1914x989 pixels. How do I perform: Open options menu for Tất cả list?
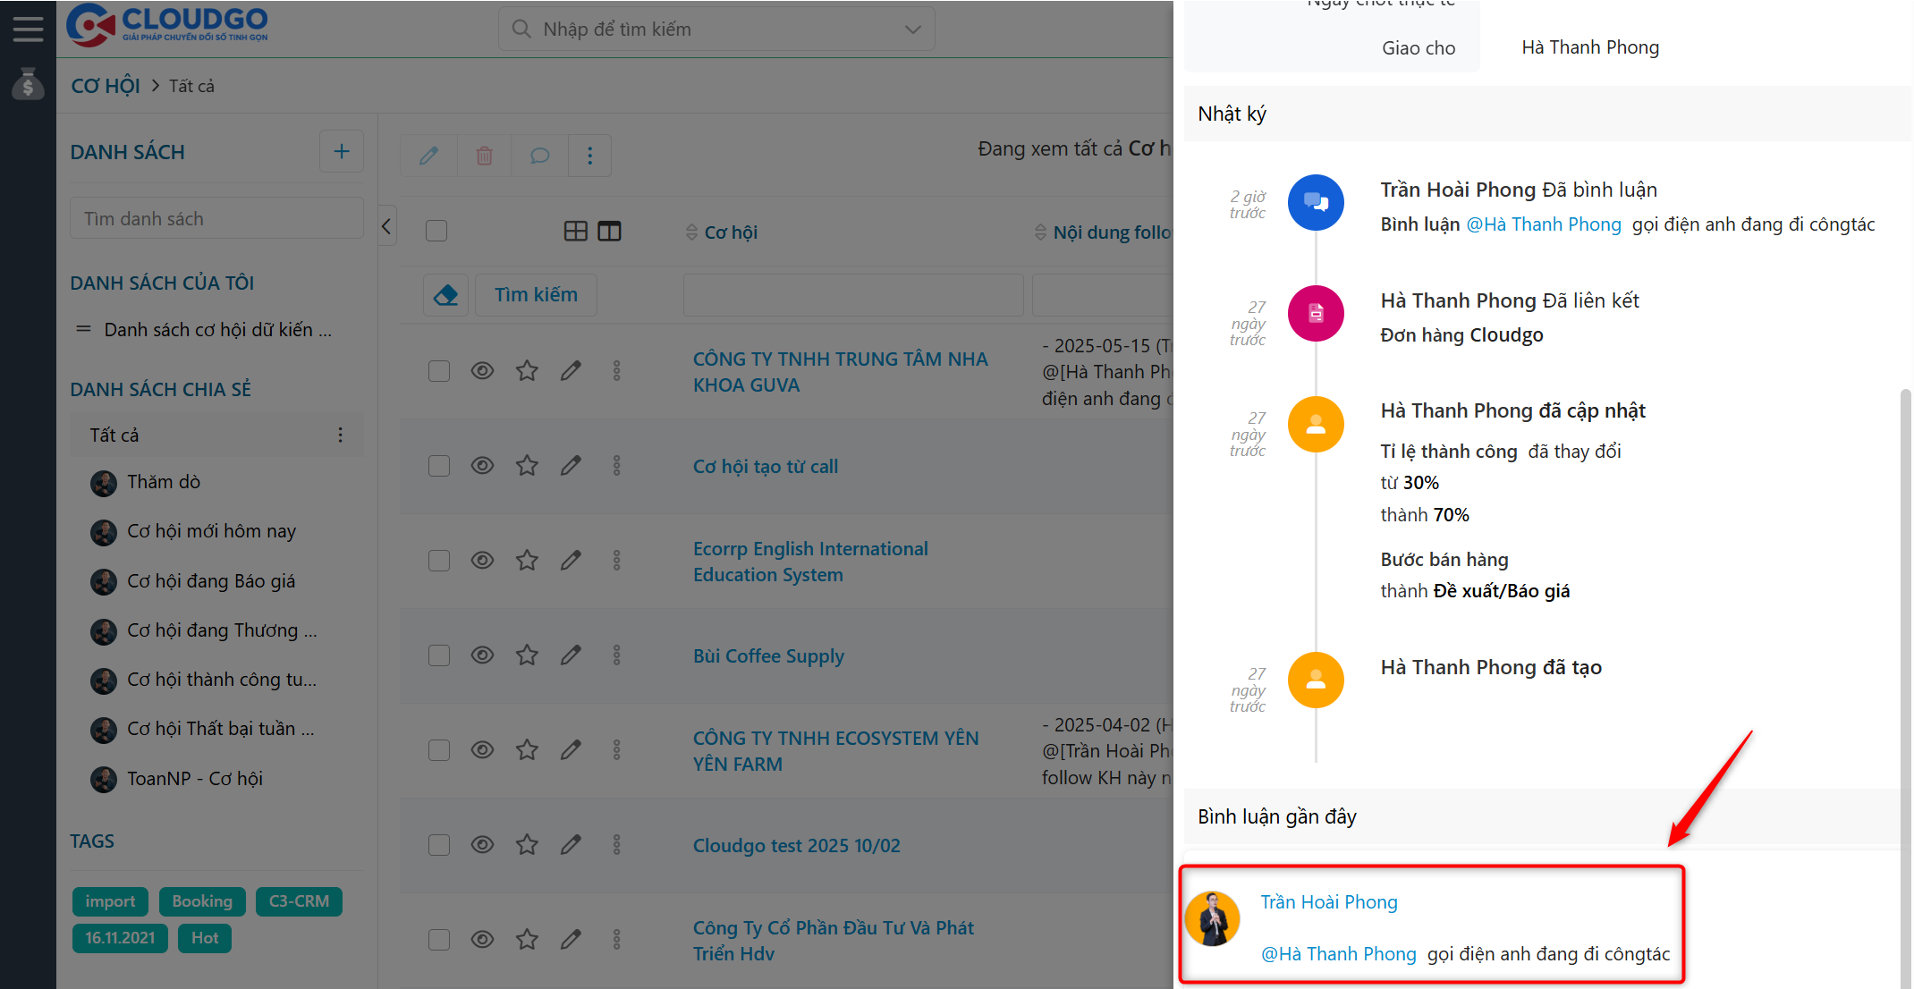340,435
